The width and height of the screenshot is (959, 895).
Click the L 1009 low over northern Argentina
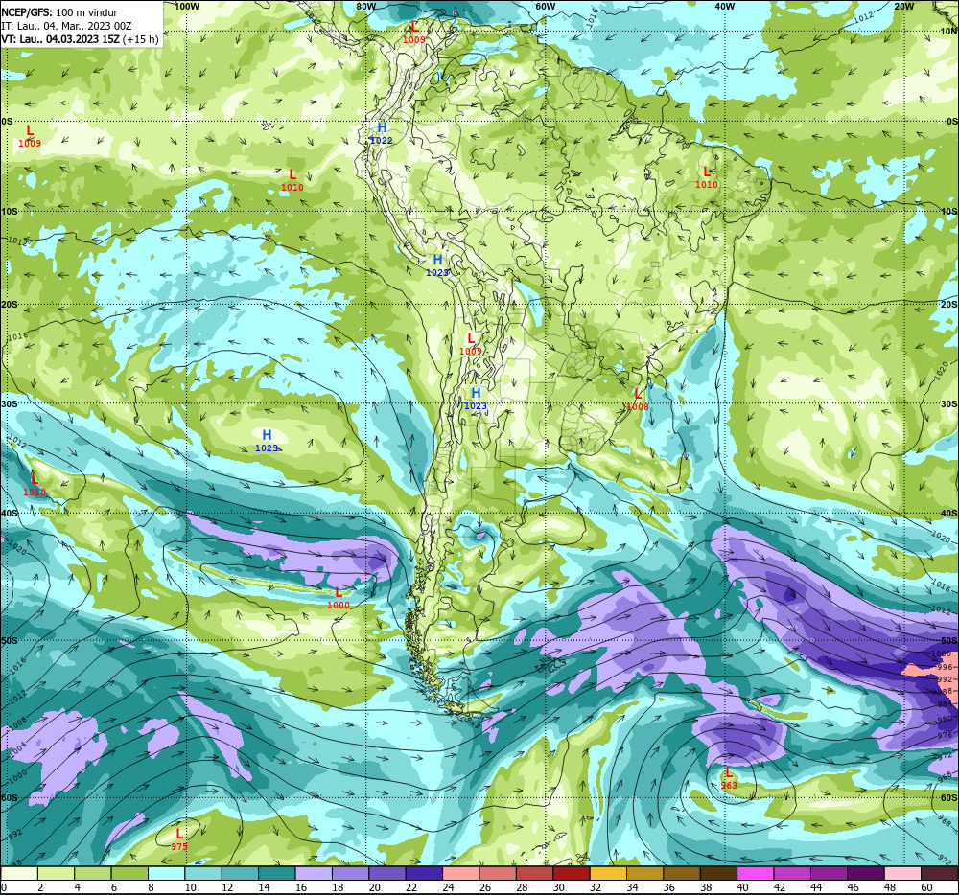point(470,344)
